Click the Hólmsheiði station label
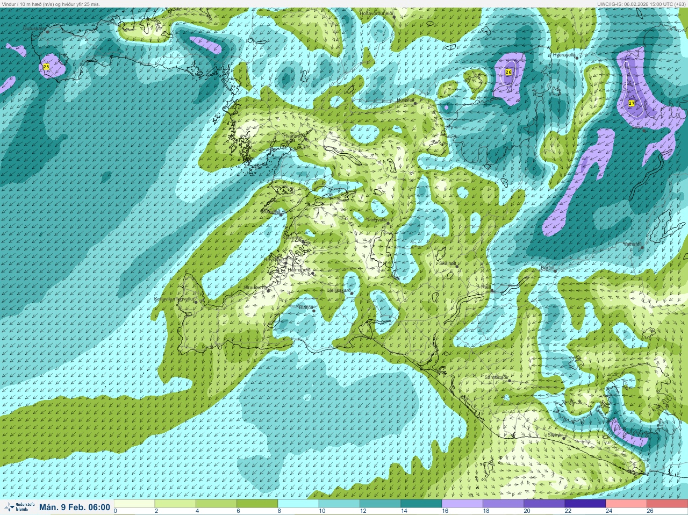Image resolution: width=688 pixels, height=515 pixels. point(299,270)
